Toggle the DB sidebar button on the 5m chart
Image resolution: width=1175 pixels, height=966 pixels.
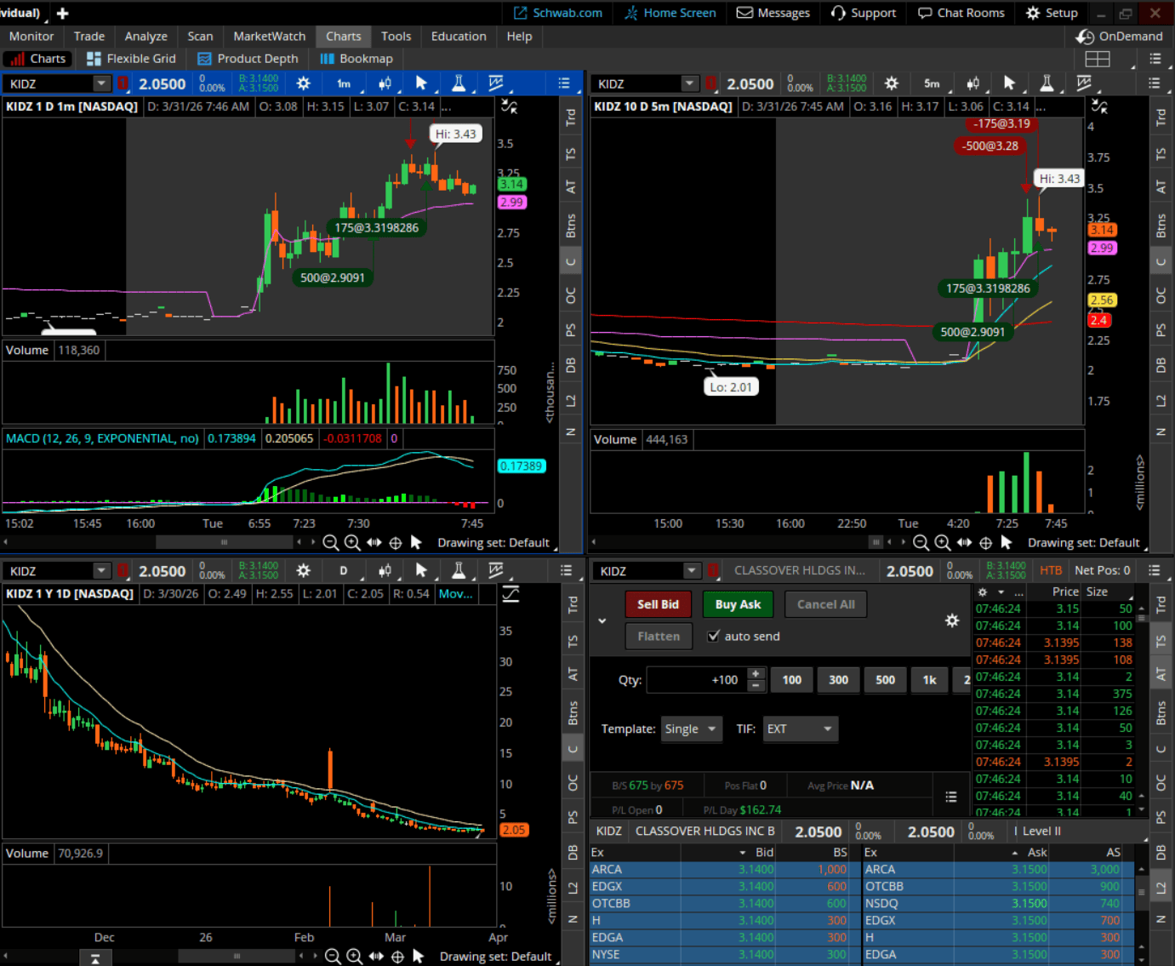[1161, 365]
